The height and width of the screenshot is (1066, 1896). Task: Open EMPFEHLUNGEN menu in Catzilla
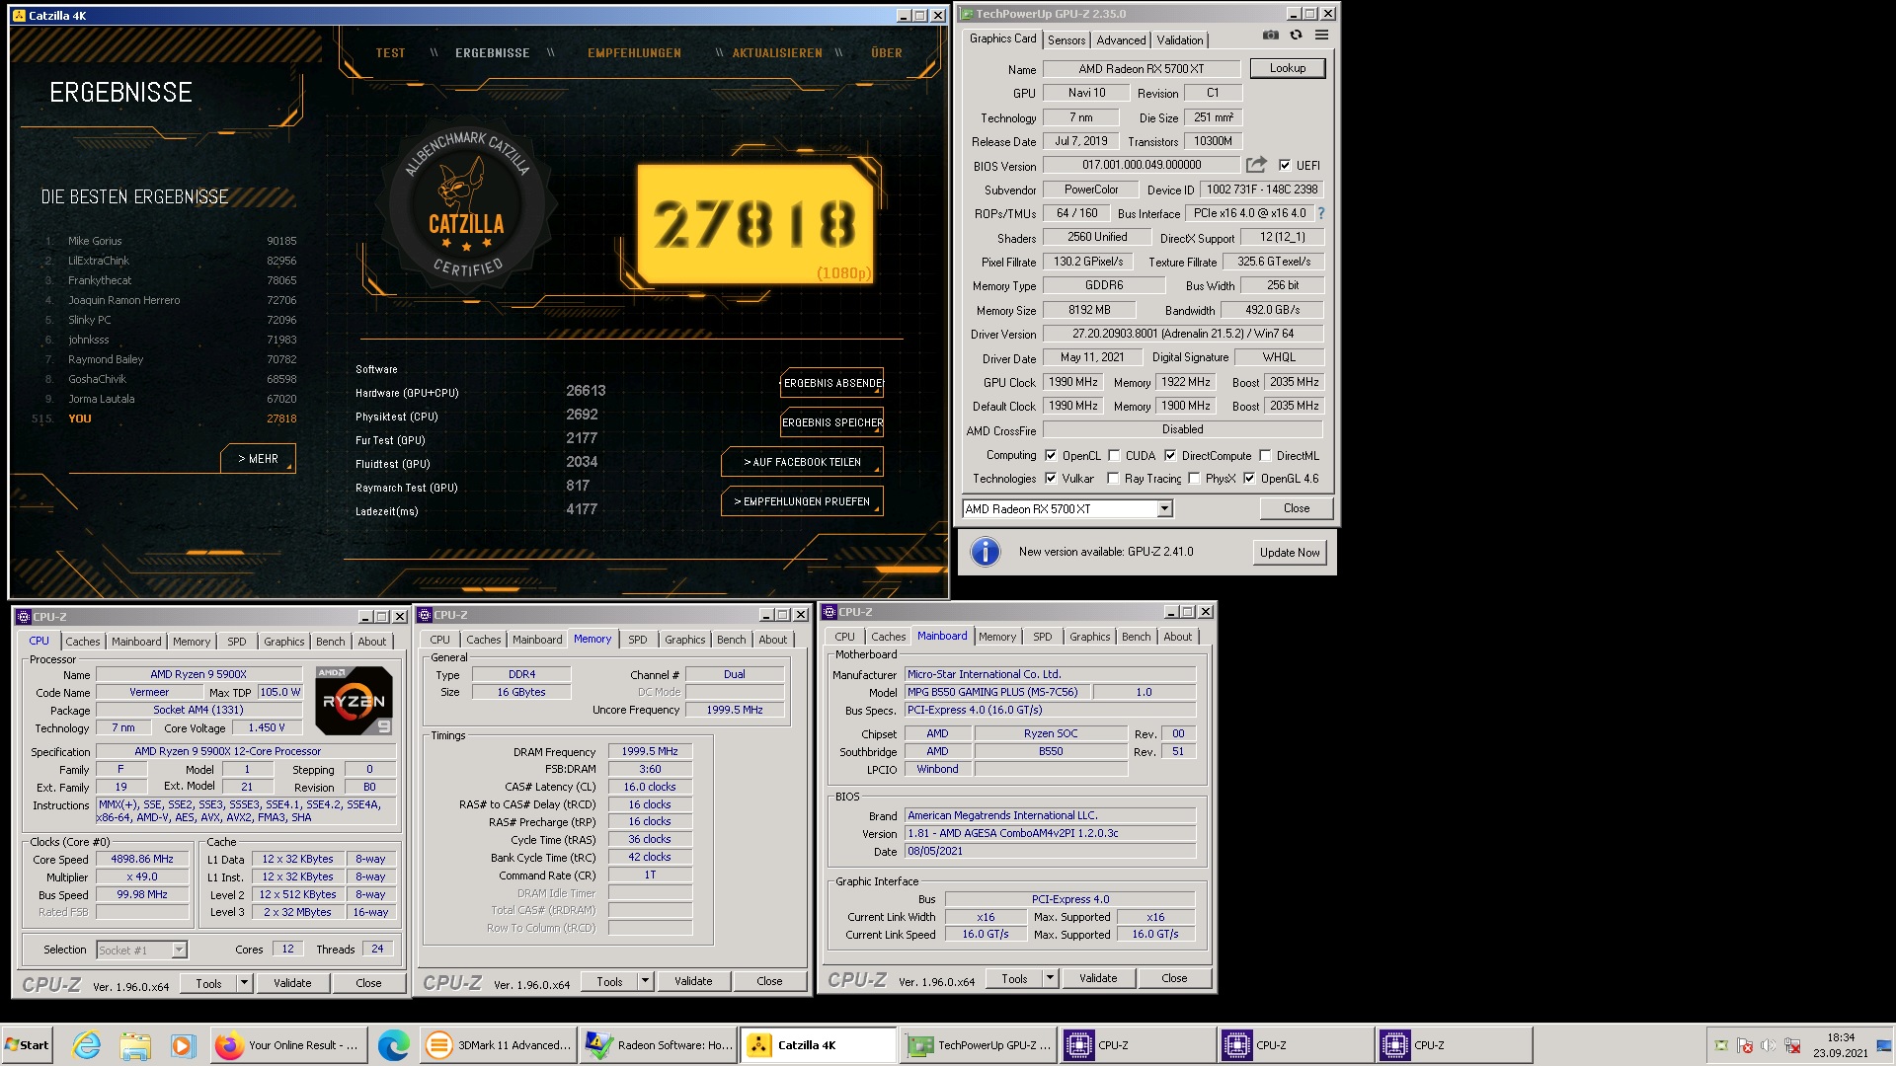(x=634, y=53)
